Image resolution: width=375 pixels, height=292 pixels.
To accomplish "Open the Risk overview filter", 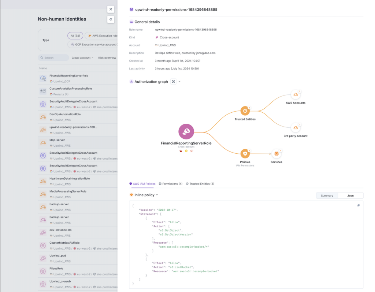I will click(107, 57).
